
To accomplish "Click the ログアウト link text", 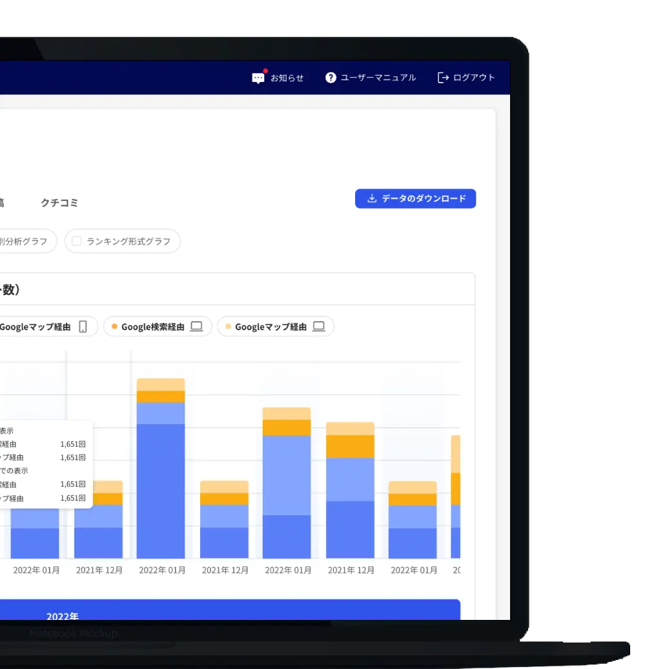I will click(474, 77).
